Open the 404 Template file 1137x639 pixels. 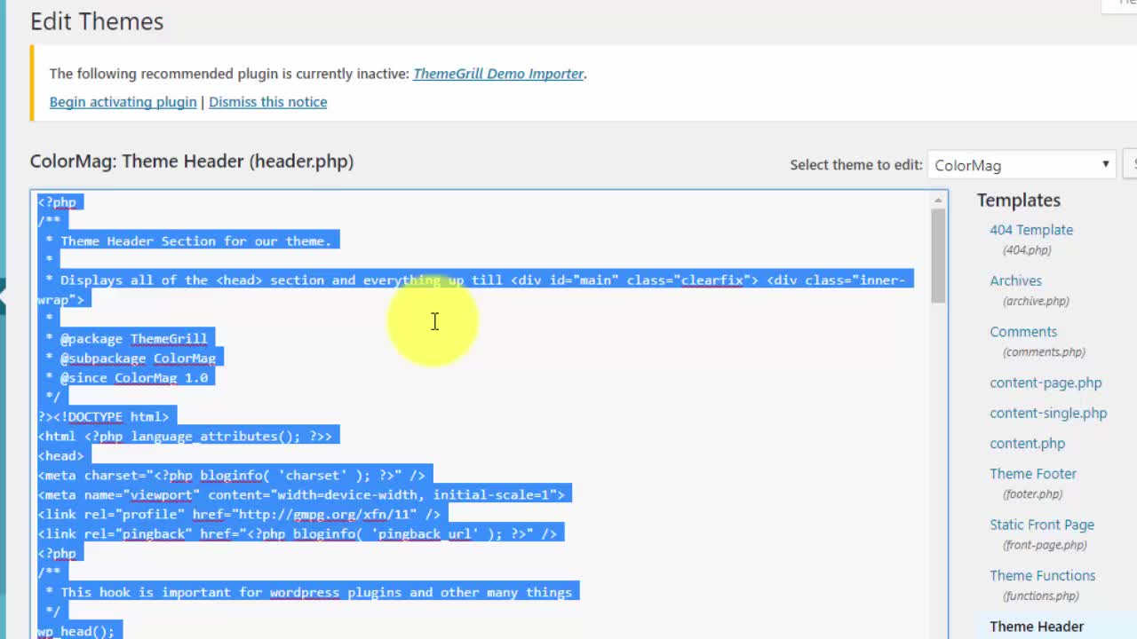pos(1031,230)
